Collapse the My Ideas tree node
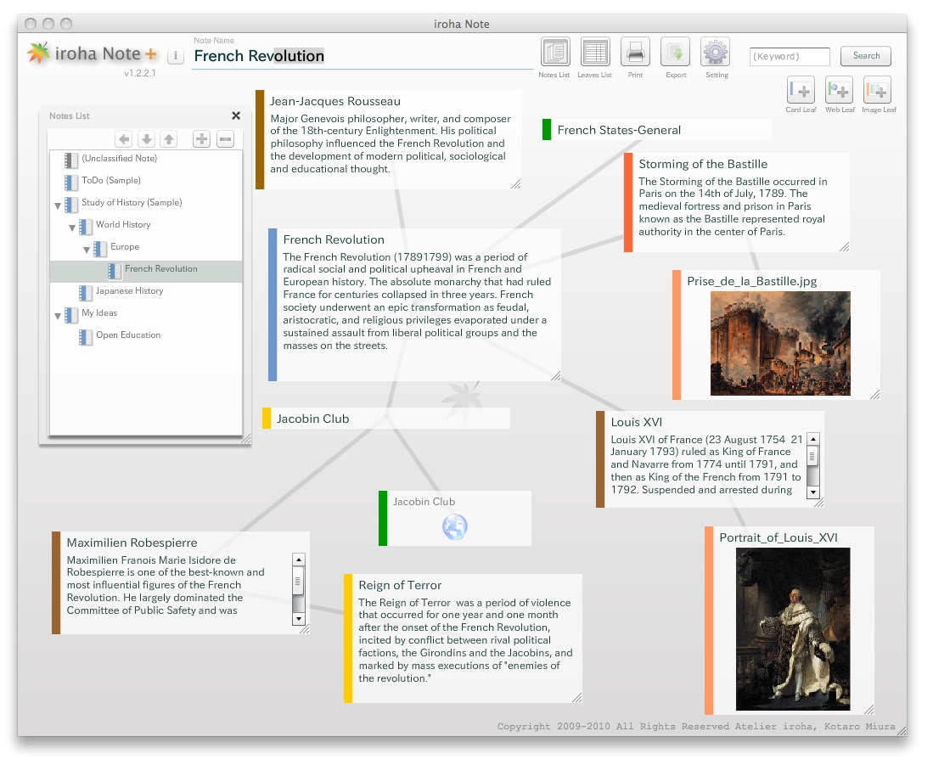This screenshot has width=933, height=765. (58, 316)
